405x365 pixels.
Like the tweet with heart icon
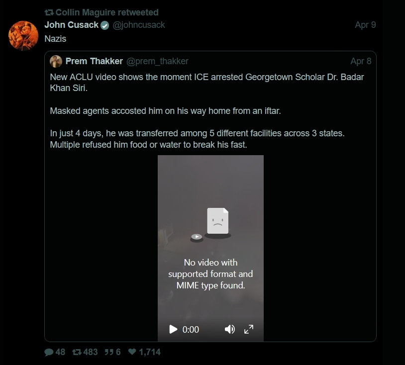(132, 352)
